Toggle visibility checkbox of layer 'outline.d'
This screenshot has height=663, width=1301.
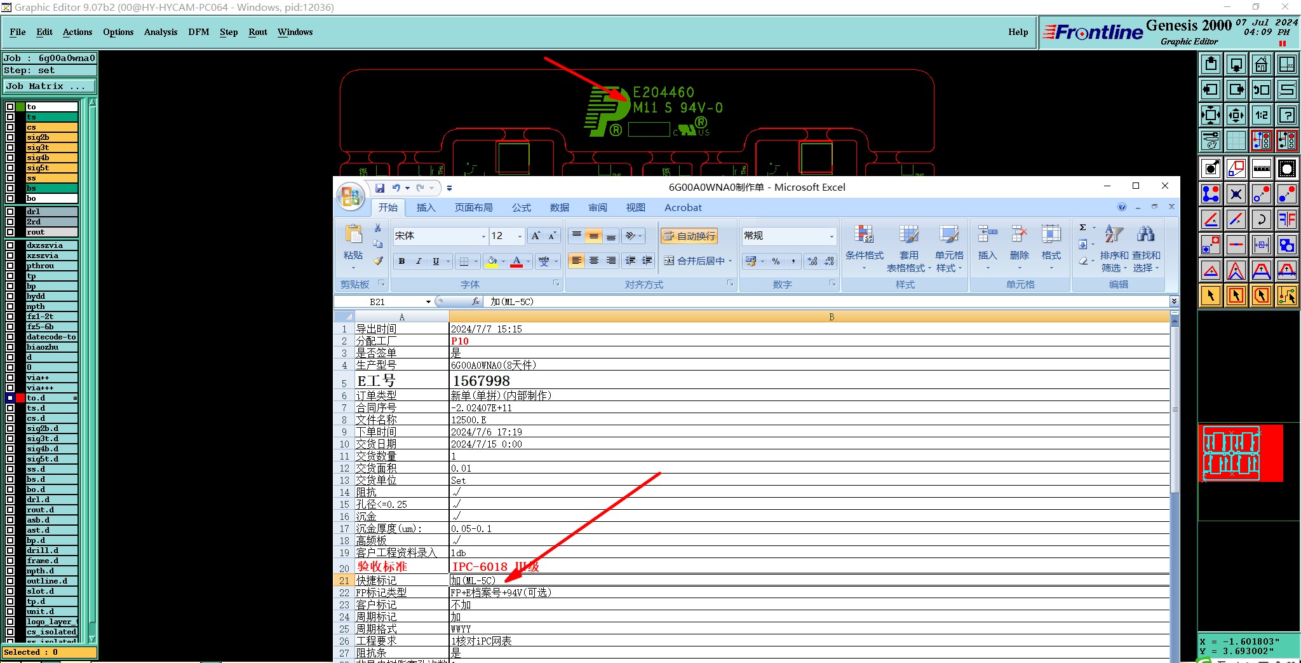click(x=10, y=581)
